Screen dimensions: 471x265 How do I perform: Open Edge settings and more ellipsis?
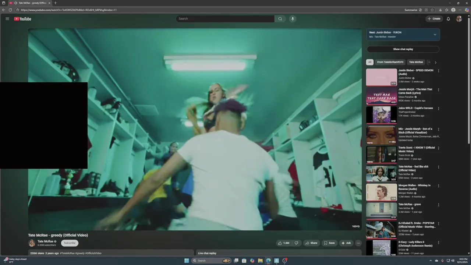coord(460,10)
